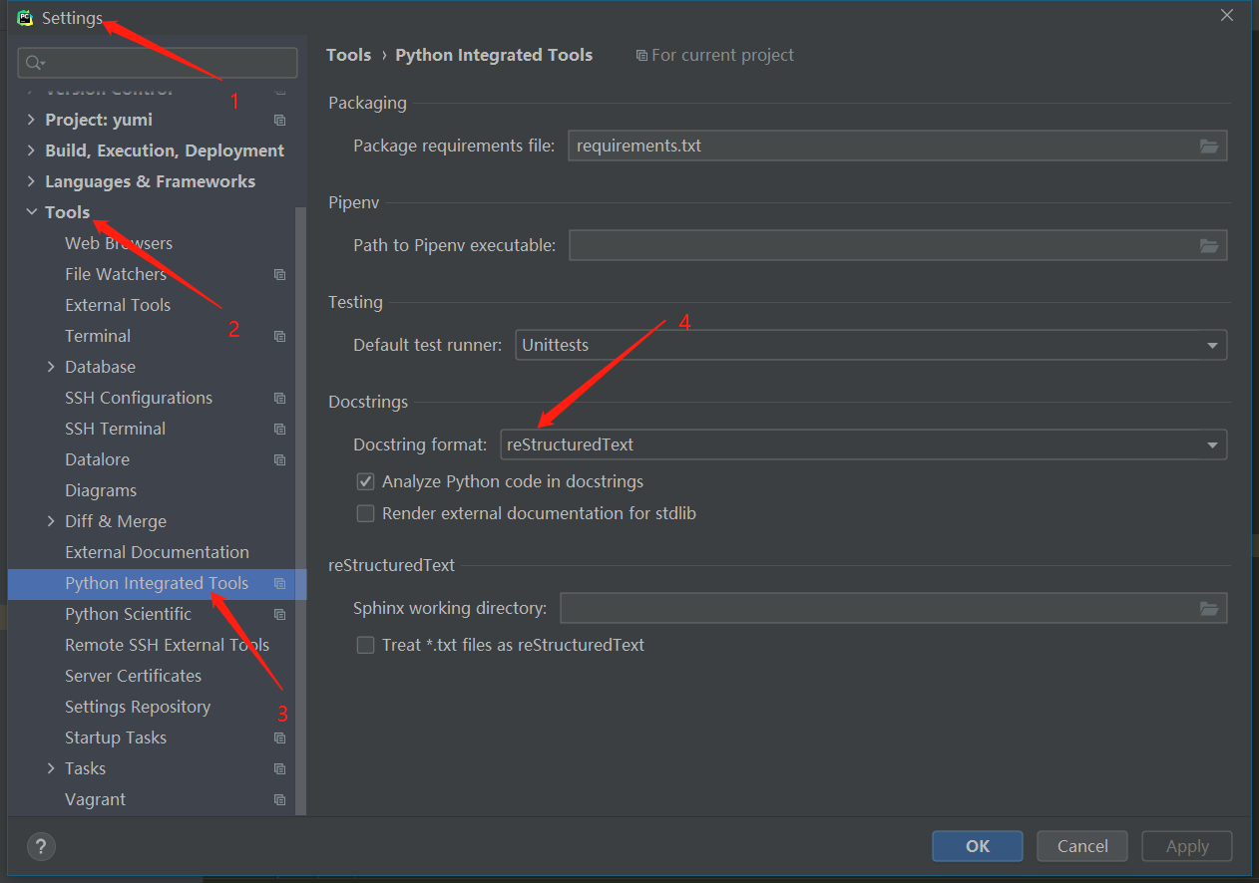Viewport: 1259px width, 883px height.
Task: Click the PyCharm logo in title bar
Action: click(x=25, y=18)
